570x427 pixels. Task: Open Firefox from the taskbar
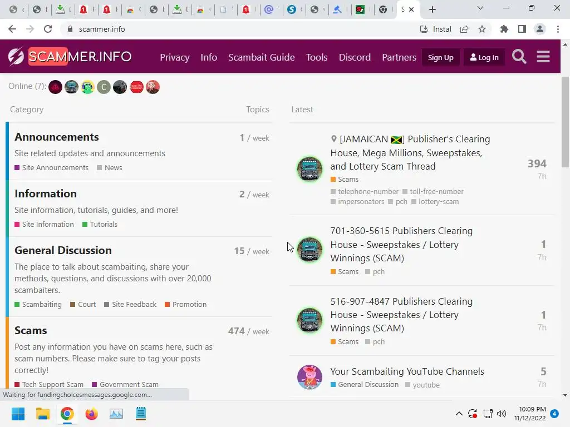[92, 414]
